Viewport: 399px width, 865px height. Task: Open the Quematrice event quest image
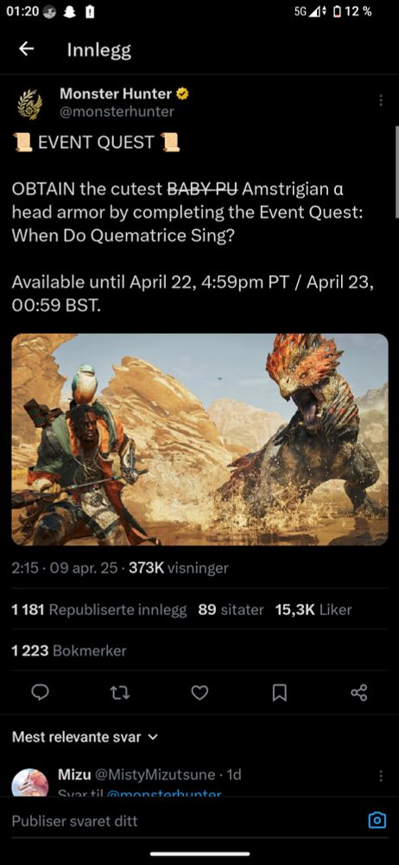coord(199,439)
